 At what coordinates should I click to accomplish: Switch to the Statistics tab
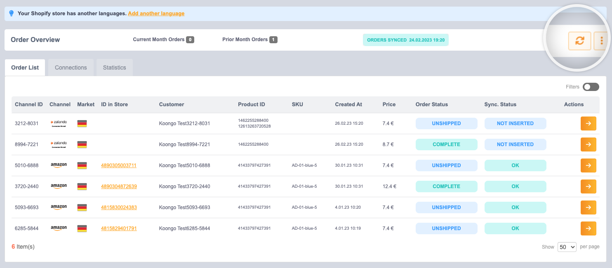[x=115, y=68]
